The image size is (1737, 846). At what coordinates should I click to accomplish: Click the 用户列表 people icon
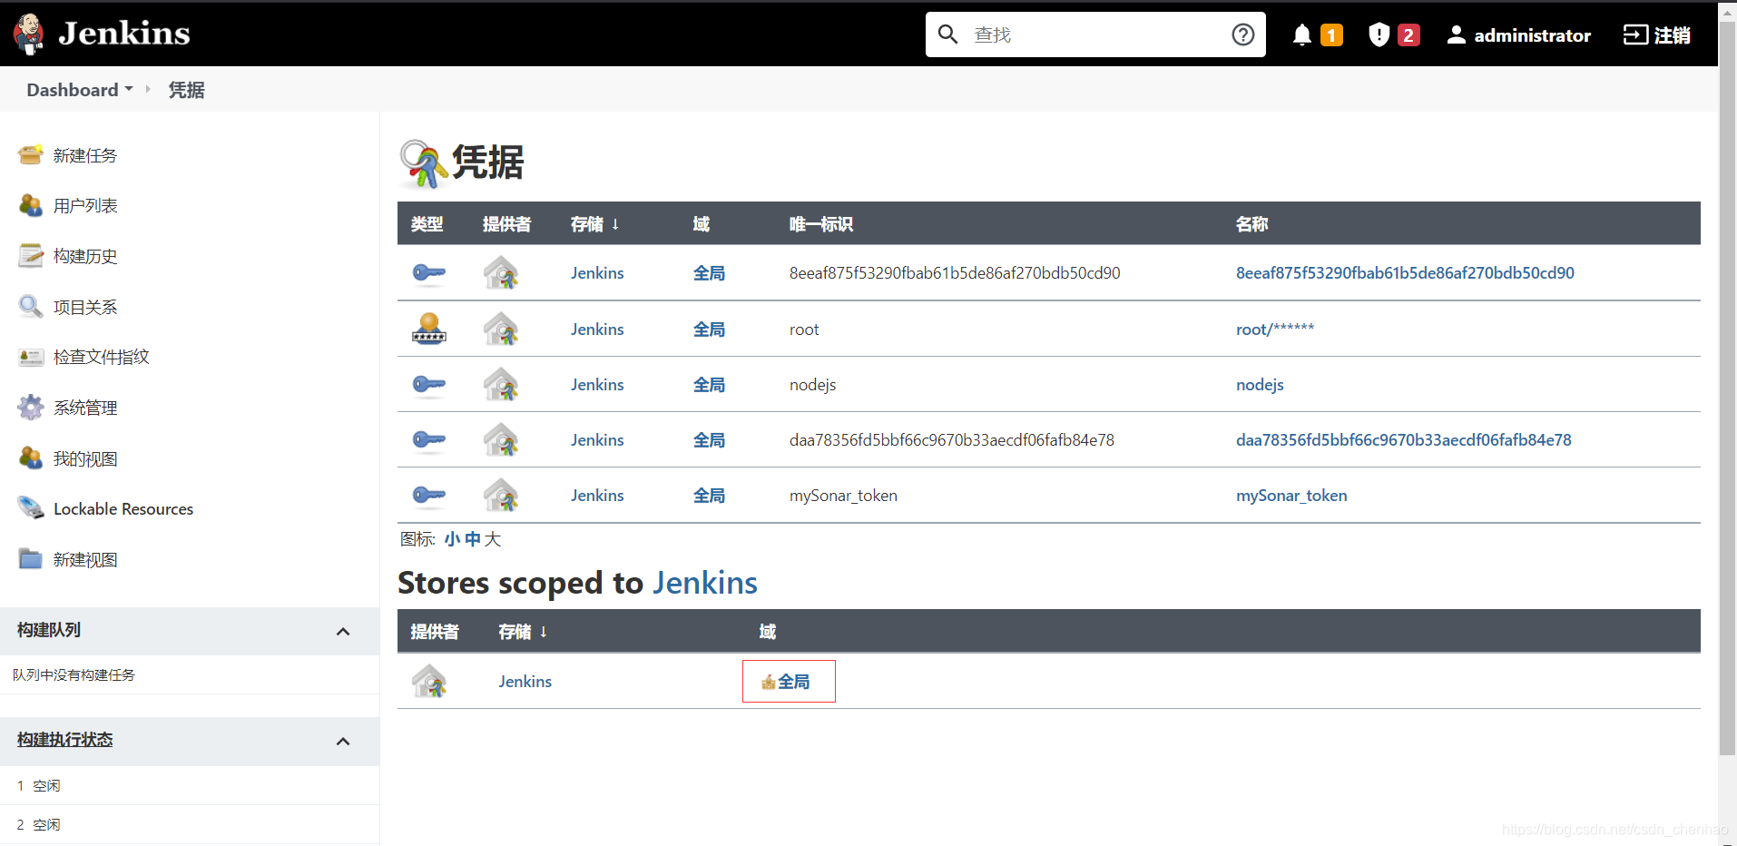point(31,205)
